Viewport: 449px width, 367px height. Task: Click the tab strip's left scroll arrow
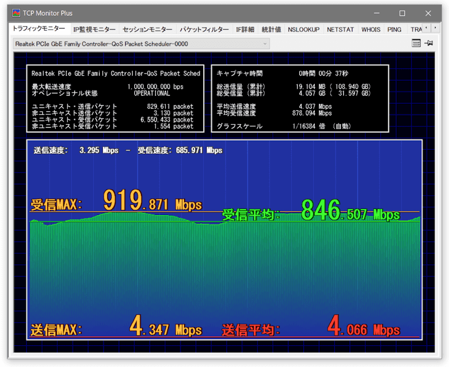point(427,28)
